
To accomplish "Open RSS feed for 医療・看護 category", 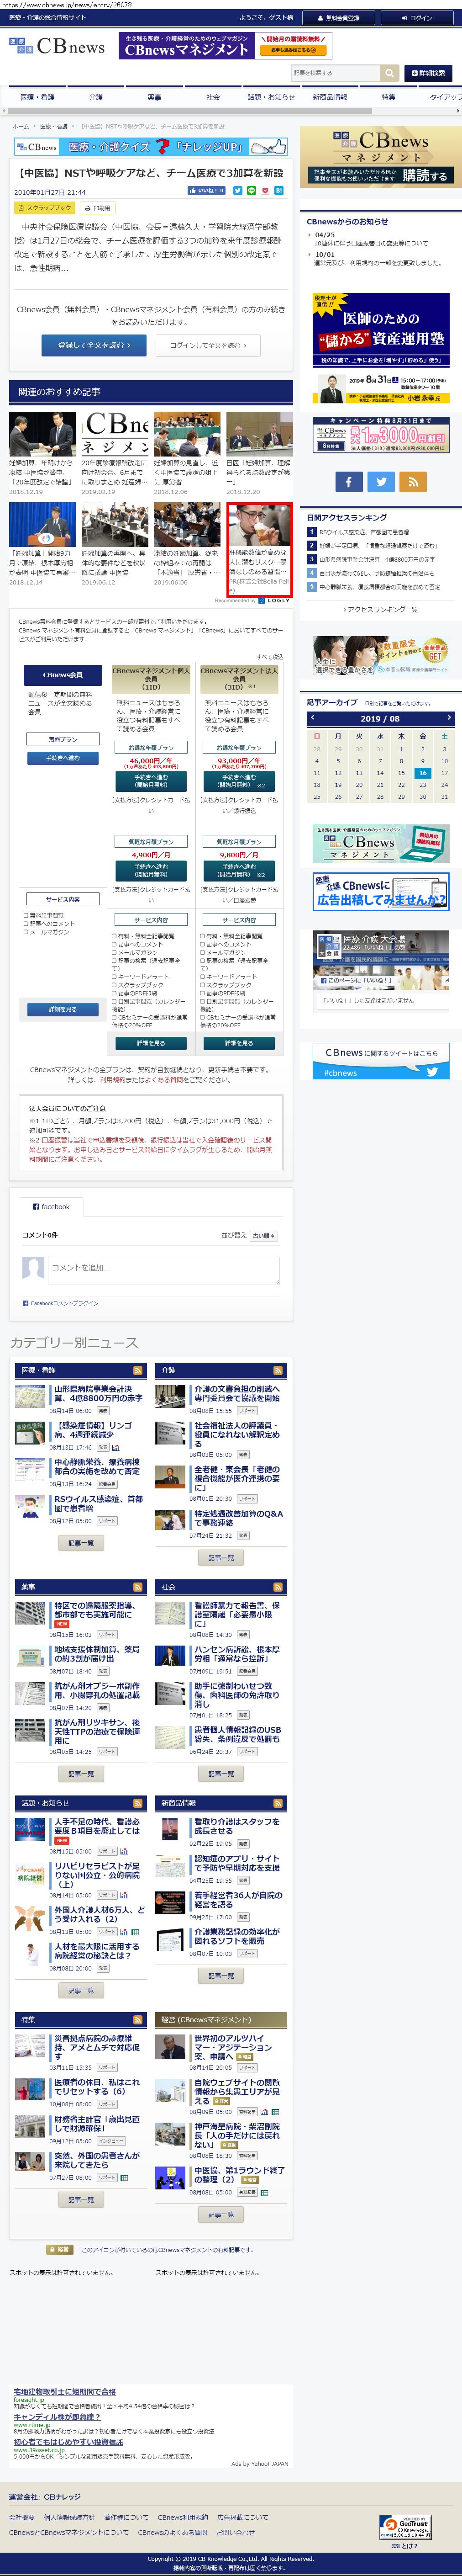I will (x=138, y=1370).
